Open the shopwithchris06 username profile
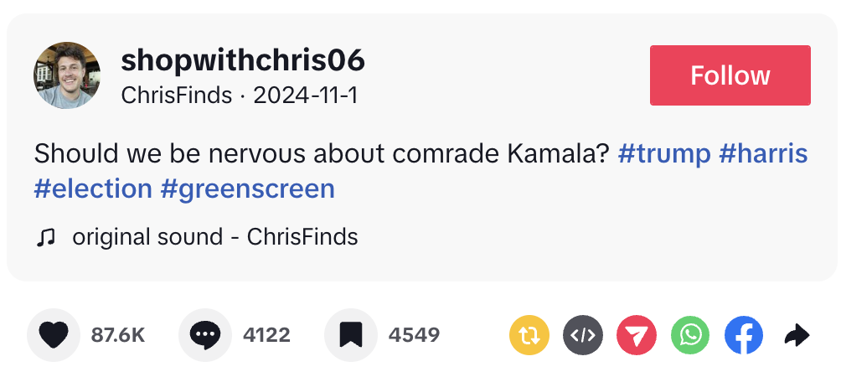 [243, 60]
